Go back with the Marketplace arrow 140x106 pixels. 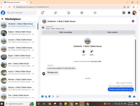pos(3,19)
